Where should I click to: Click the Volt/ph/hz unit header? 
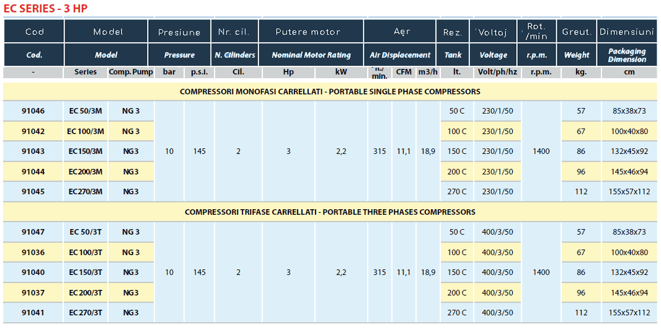(497, 72)
